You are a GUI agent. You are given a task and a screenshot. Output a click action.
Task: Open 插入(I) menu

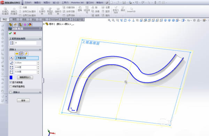(x=56, y=2)
